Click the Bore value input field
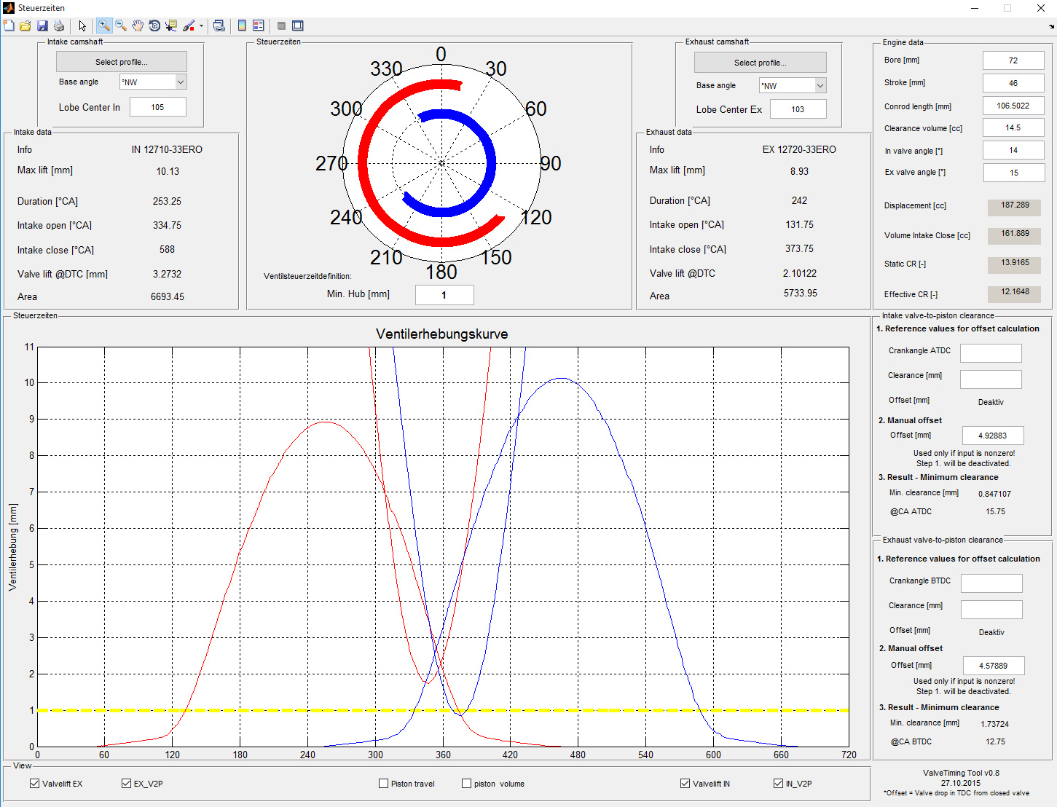 [x=1013, y=60]
